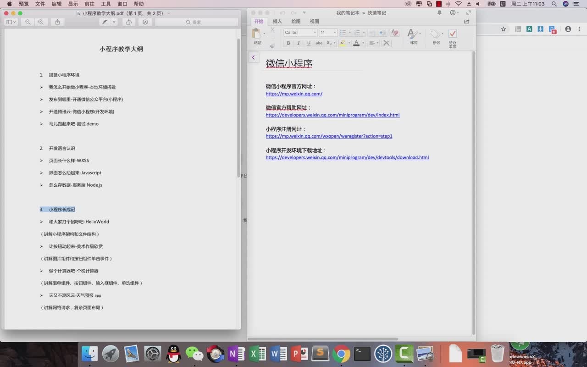The width and height of the screenshot is (587, 367).
Task: Toggle Underline formatting in OneNote
Action: tap(309, 43)
